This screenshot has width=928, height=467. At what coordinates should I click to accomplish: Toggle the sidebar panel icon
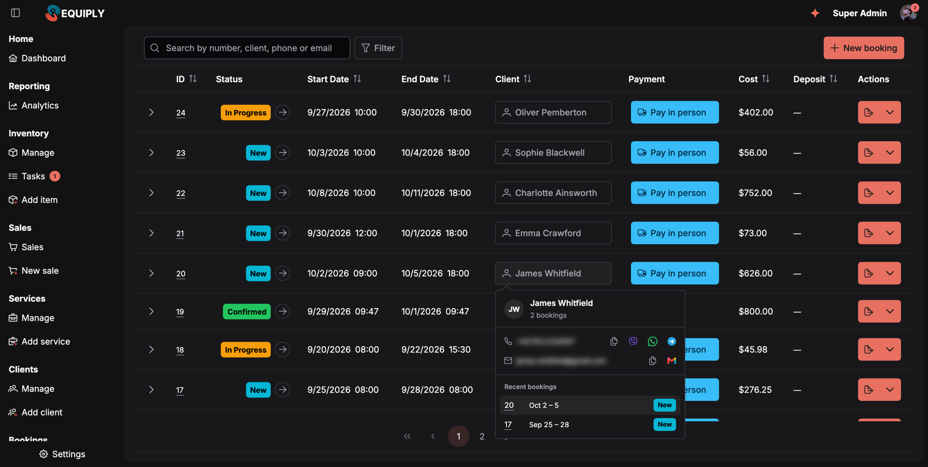coord(16,13)
